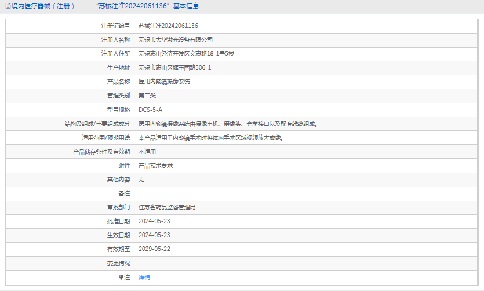Select company name 无锡市大华激光设备有限公司
Screen dimensions: 484x291
coord(176,40)
